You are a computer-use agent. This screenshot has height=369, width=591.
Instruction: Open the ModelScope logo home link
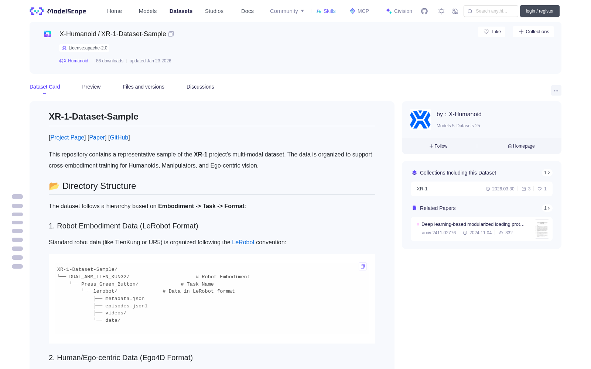pyautogui.click(x=58, y=11)
